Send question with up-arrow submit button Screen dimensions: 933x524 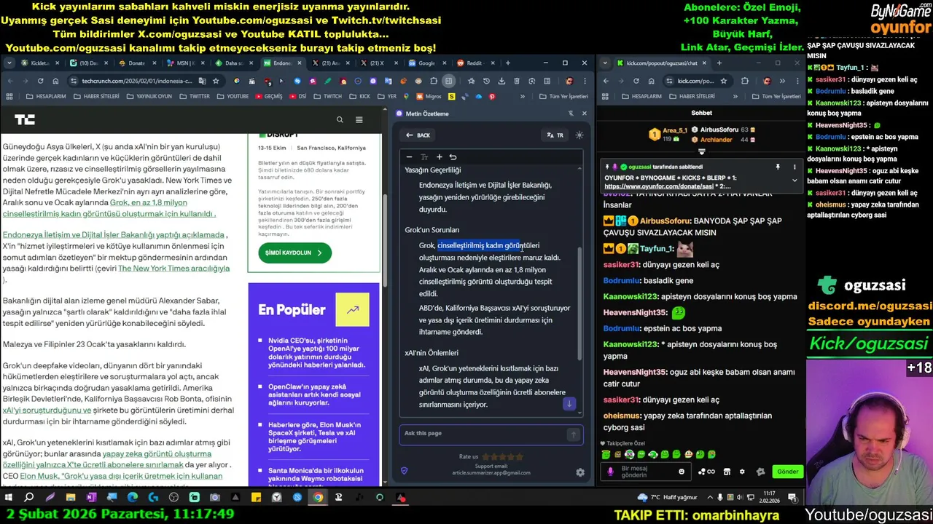574,434
